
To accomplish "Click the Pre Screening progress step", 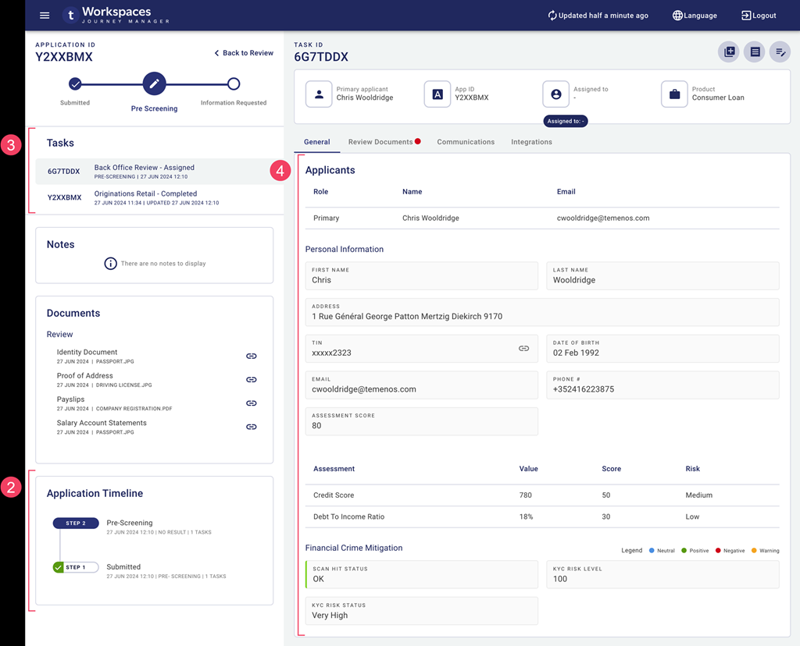I will click(x=154, y=83).
